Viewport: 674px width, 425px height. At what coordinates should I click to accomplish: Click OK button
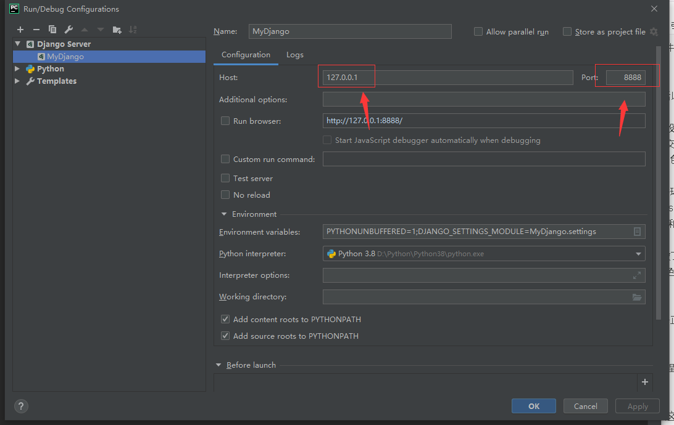(534, 406)
